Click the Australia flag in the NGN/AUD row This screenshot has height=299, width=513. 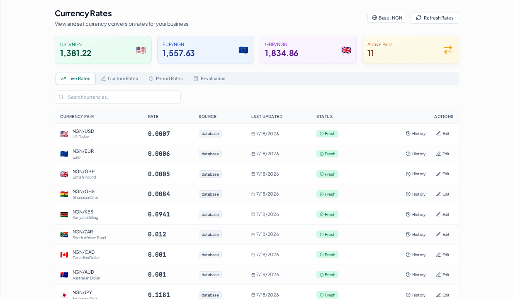pyautogui.click(x=64, y=274)
